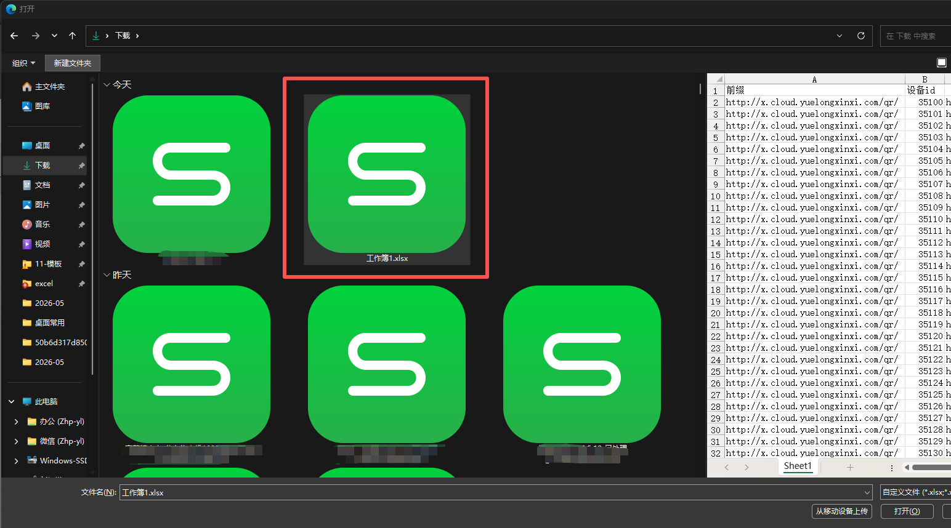Screen dimensions: 951x528
Task: Expand the 办公 (Zhp-yl) tree node
Action: [x=16, y=422]
